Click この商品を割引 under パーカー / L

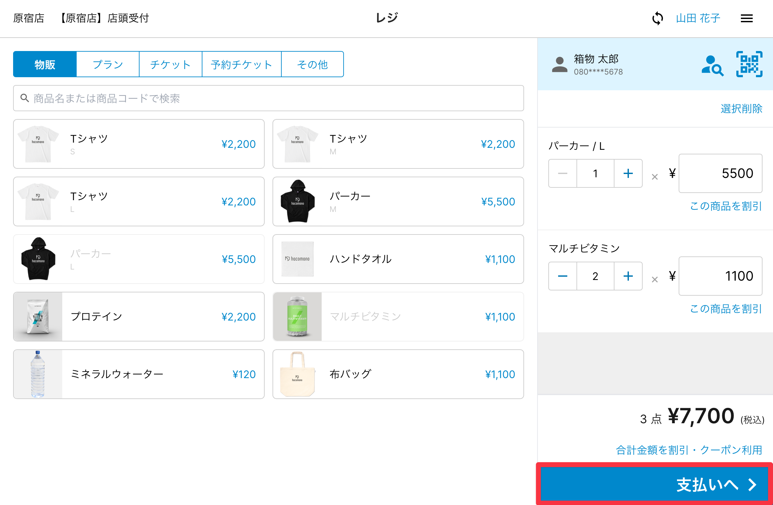pyautogui.click(x=726, y=206)
